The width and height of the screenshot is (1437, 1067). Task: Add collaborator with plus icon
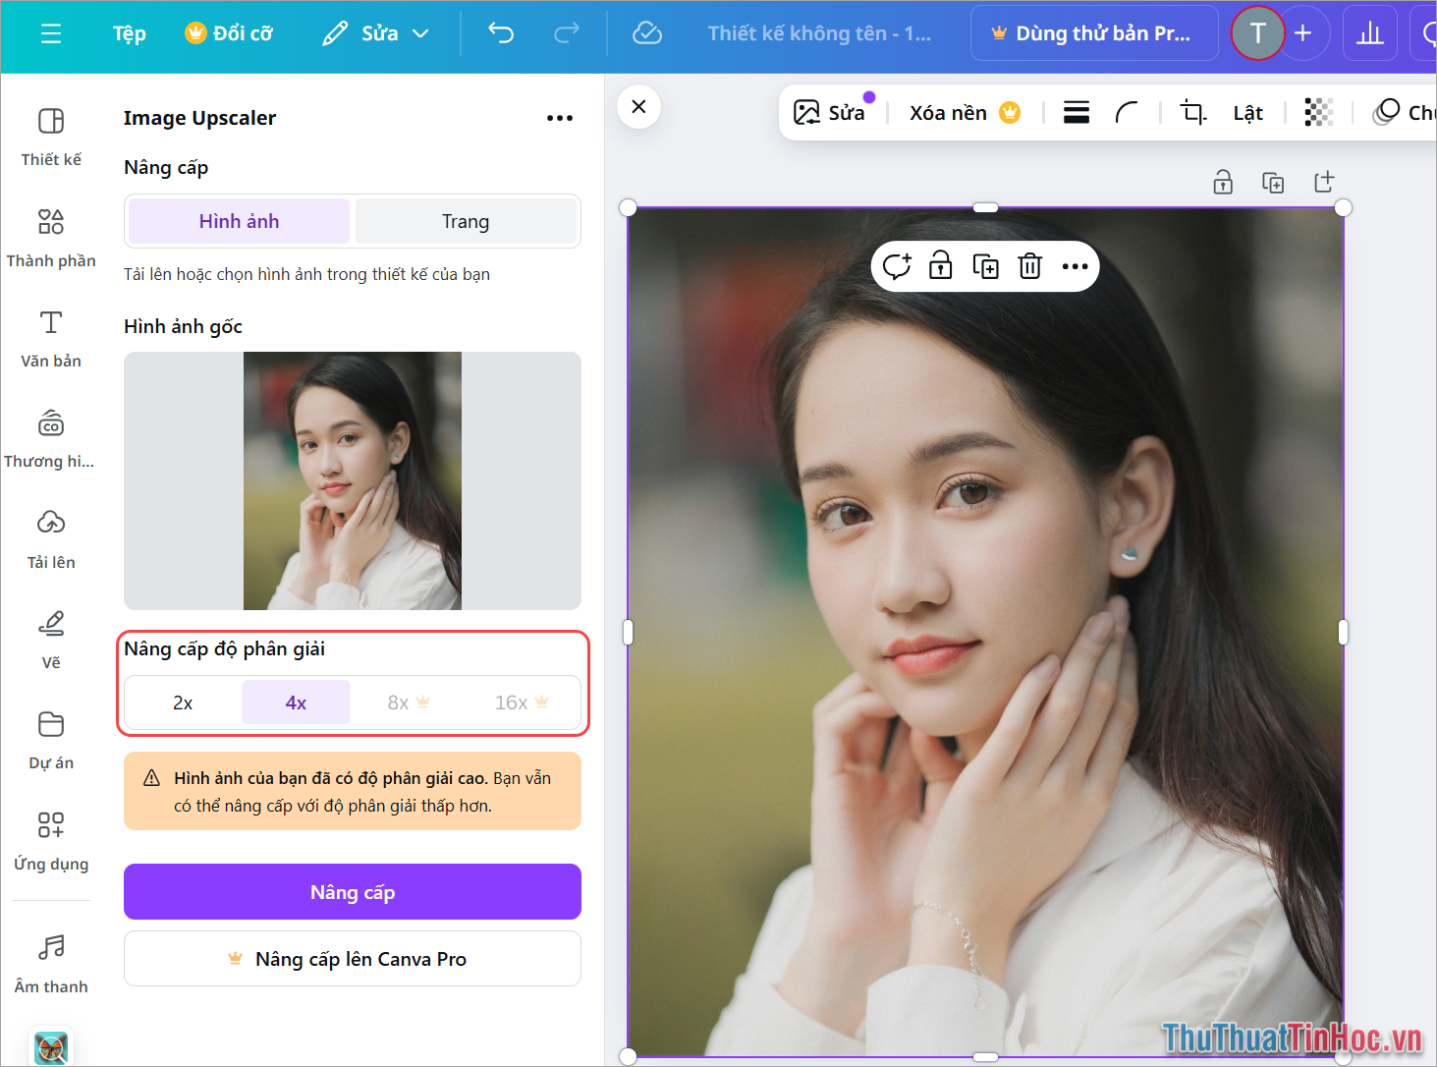tap(1303, 33)
